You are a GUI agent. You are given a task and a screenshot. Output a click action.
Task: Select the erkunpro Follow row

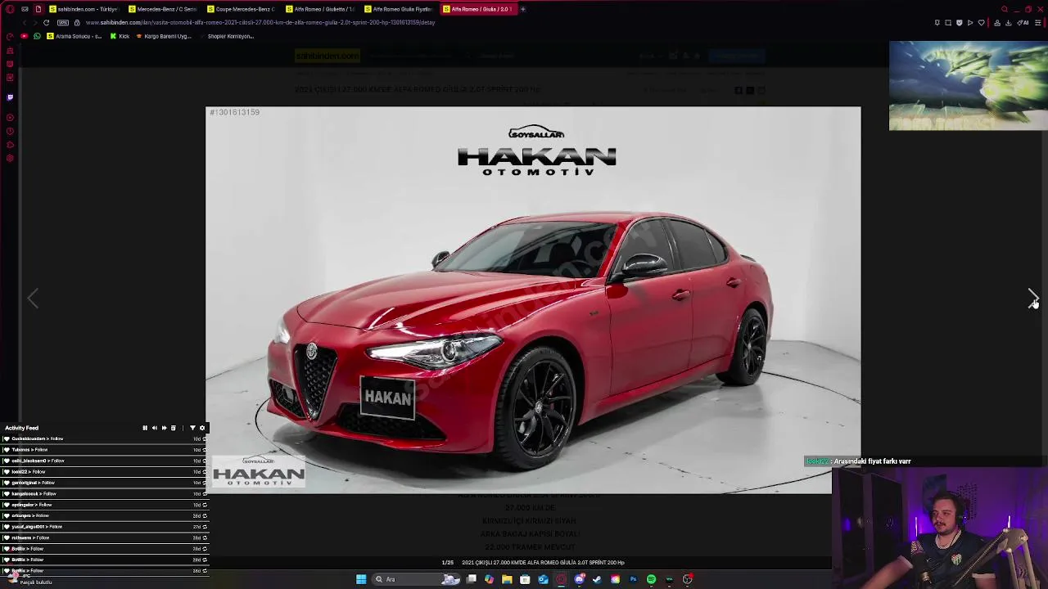(105, 515)
